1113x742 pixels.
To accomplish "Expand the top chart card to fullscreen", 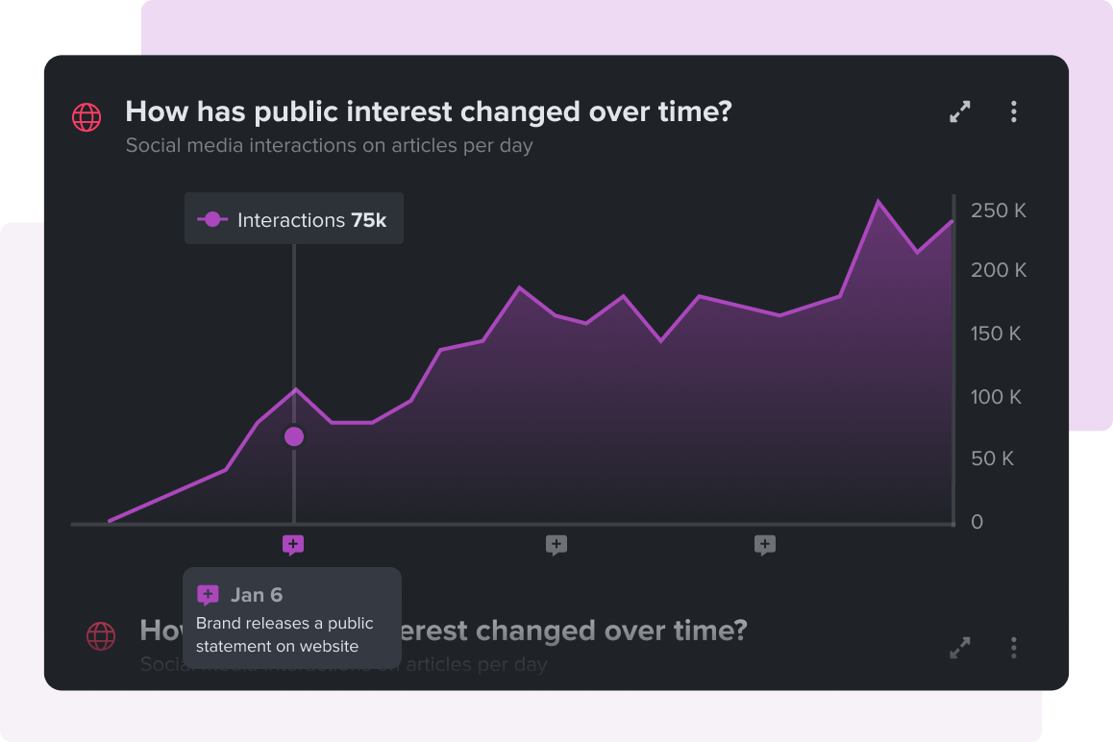I will click(959, 112).
